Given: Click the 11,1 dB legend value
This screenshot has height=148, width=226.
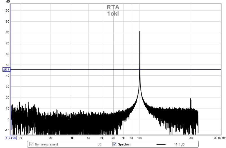Looking at the screenshot, I should 179,144.
